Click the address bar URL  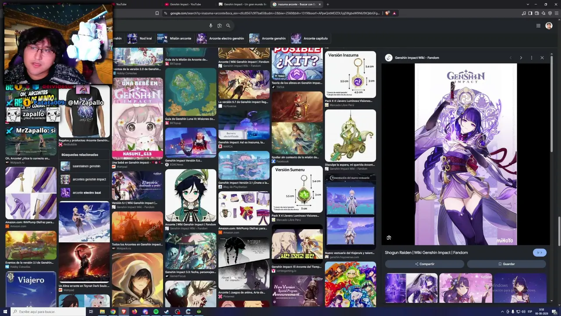[x=274, y=13]
